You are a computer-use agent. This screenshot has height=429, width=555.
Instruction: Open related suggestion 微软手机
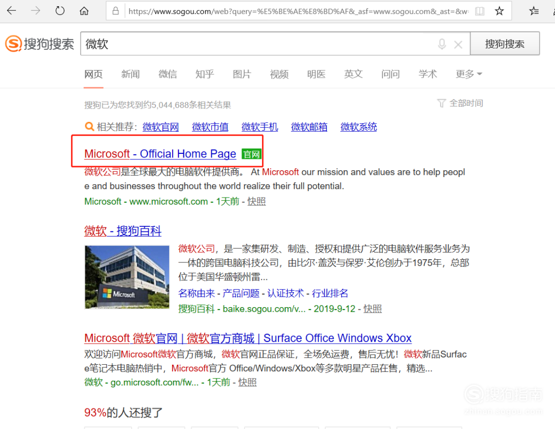point(260,127)
